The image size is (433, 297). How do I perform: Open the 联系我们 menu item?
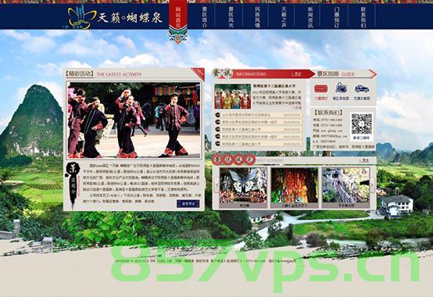pos(363,17)
